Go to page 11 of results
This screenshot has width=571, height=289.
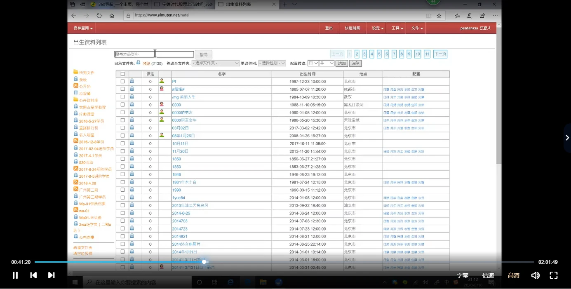(427, 54)
